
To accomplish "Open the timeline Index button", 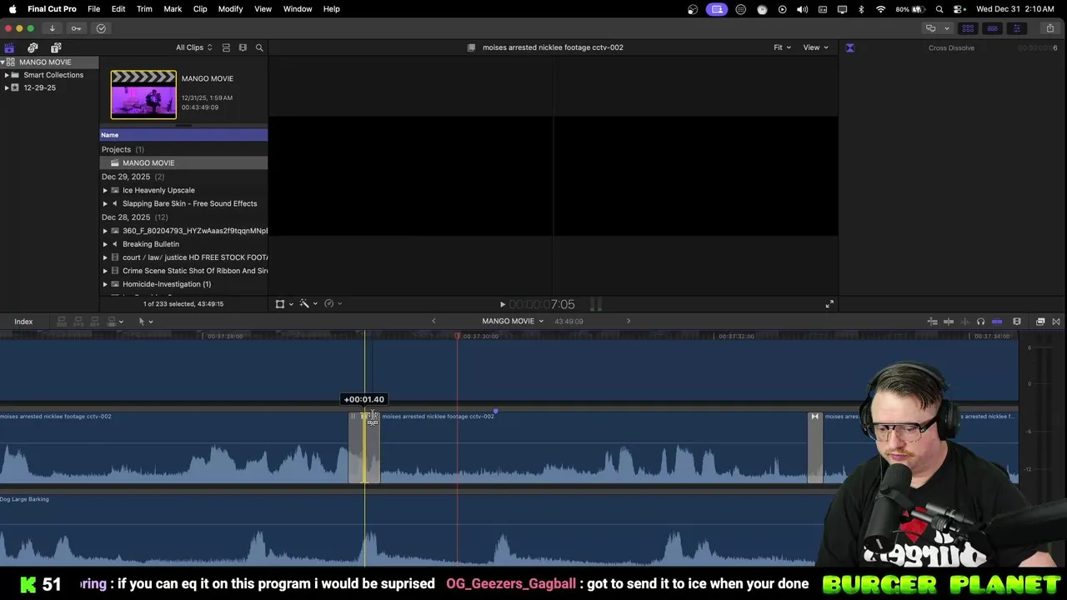I will click(x=23, y=322).
